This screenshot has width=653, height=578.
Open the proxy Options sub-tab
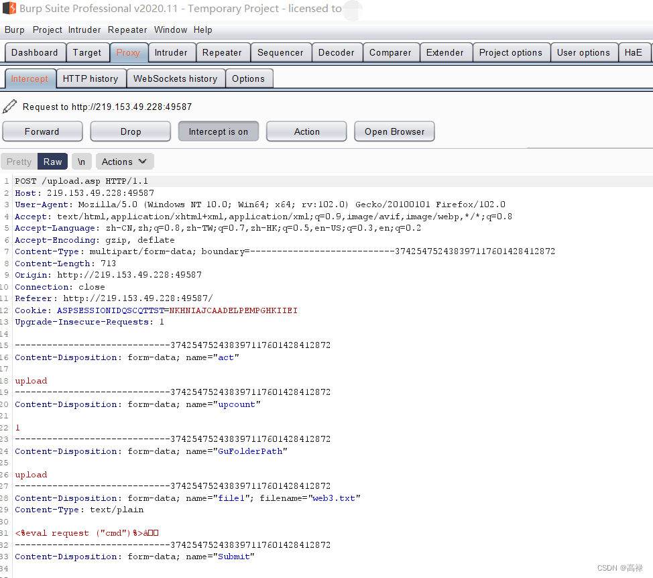[249, 78]
